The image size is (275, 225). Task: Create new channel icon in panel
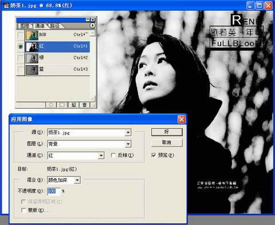[73, 105]
